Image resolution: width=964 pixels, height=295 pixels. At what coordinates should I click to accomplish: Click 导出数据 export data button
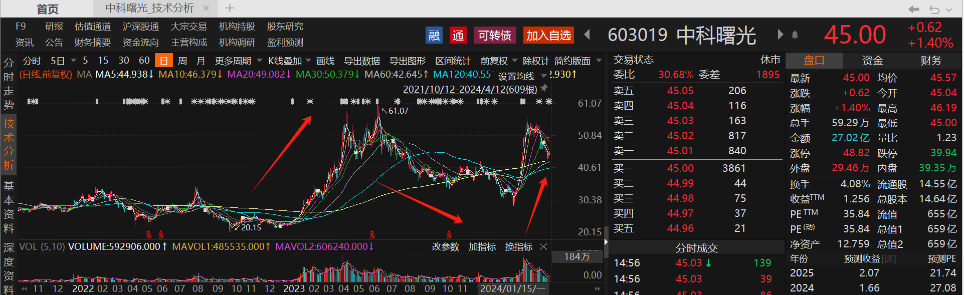(x=362, y=61)
